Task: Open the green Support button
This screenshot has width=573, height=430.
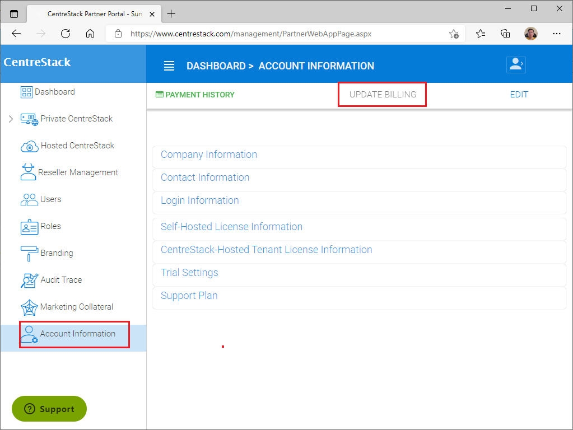Action: pos(49,409)
